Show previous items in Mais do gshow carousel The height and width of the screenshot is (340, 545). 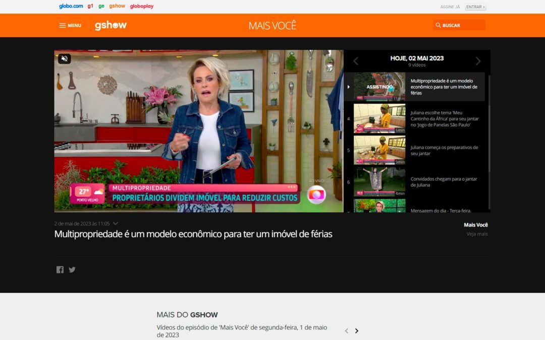[x=346, y=331]
